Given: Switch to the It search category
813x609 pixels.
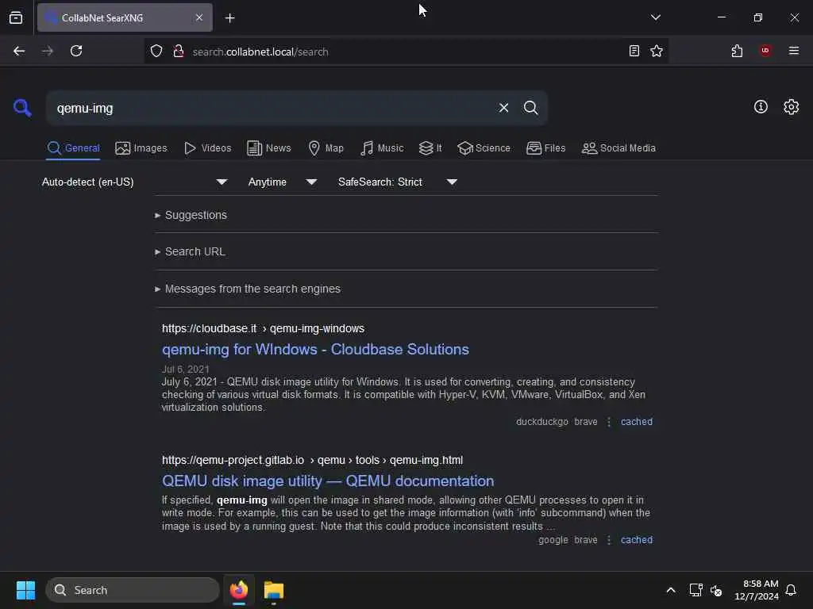Looking at the screenshot, I should tap(430, 148).
